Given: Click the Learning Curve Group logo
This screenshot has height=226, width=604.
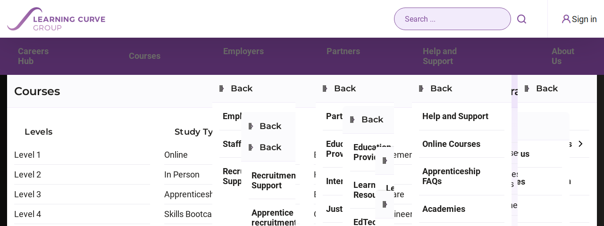Looking at the screenshot, I should pos(56,19).
